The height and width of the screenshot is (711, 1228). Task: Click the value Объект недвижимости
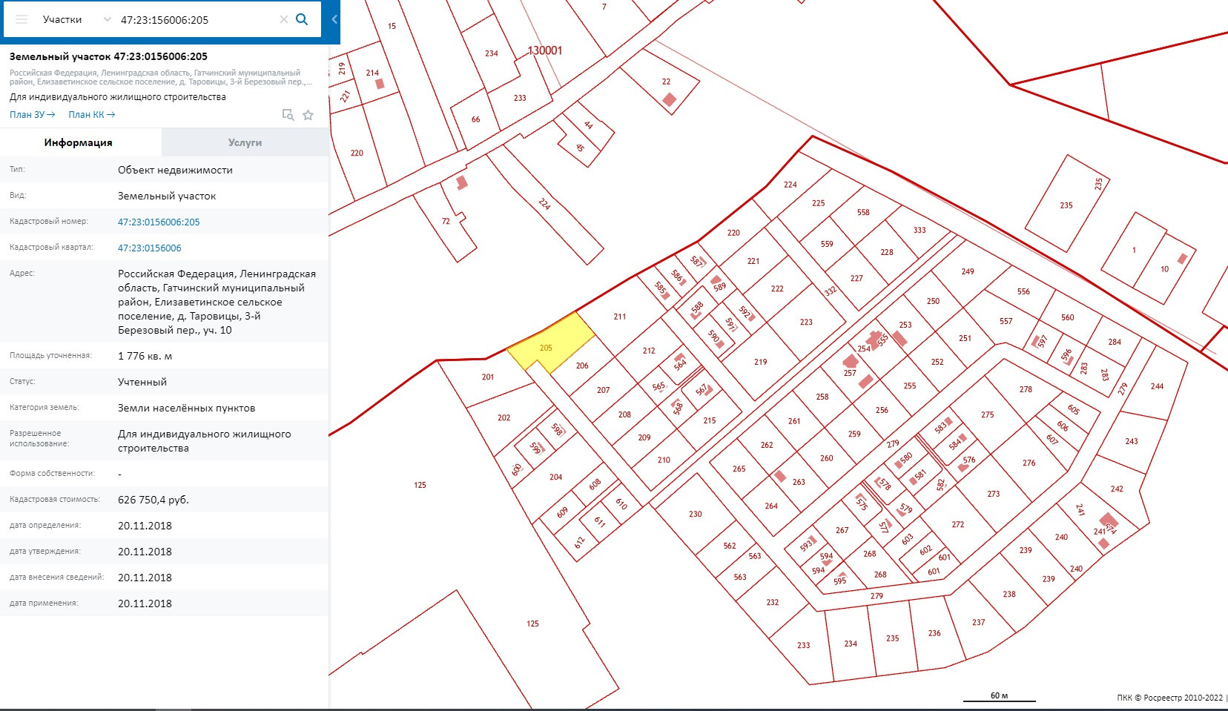coord(175,170)
